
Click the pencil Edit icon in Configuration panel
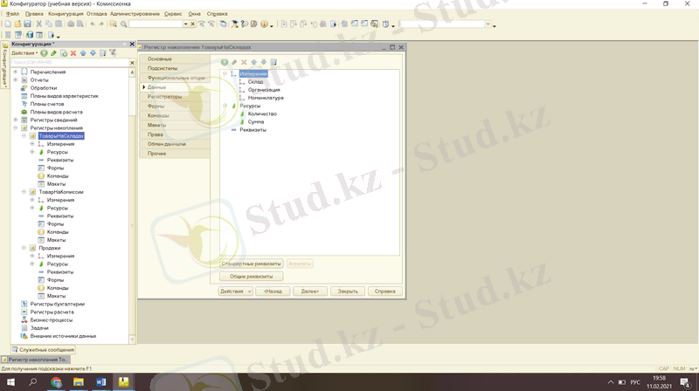click(53, 53)
